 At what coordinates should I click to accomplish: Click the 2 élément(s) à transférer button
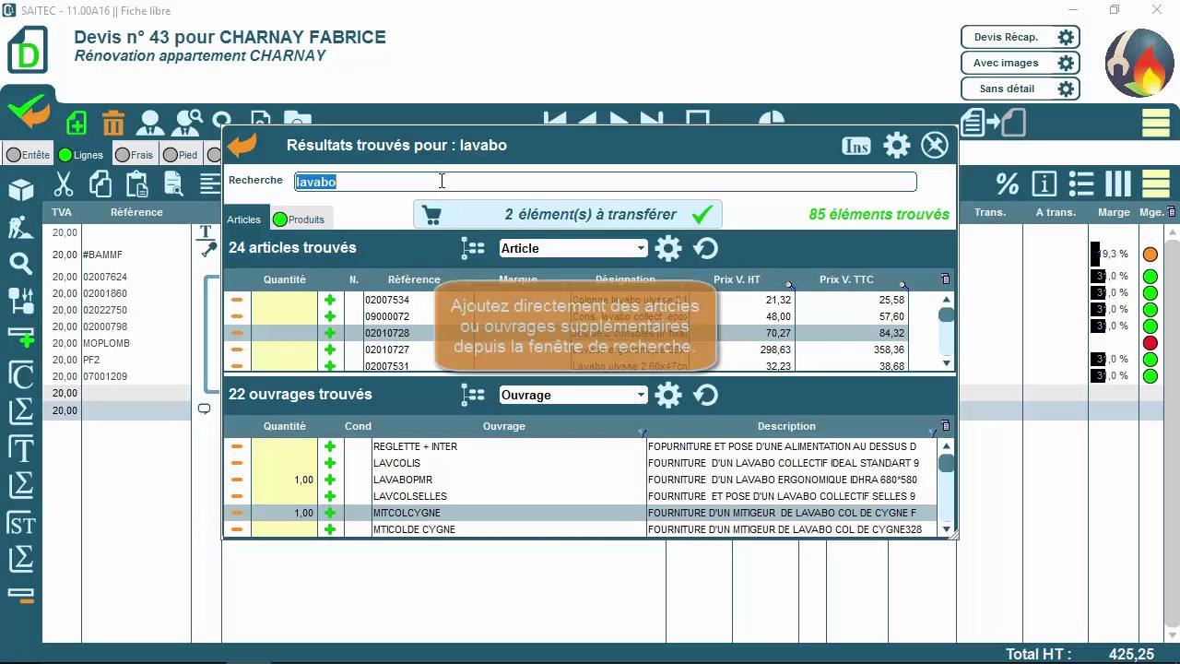click(568, 215)
